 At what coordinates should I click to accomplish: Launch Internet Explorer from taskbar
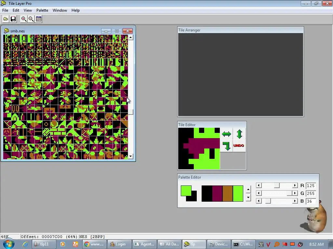tap(25, 244)
